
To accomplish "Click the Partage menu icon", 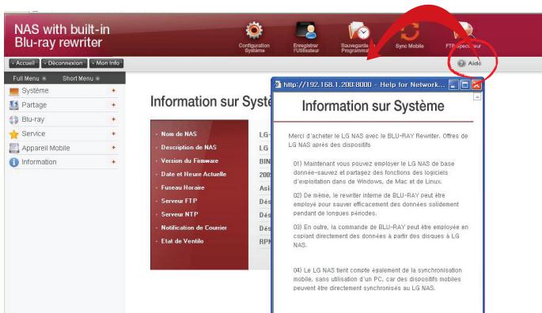I will [13, 105].
